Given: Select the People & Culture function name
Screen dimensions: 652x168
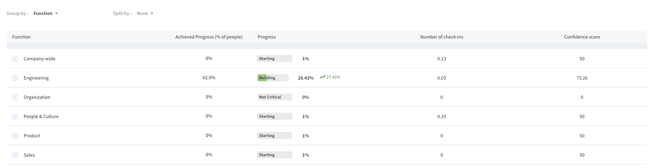Looking at the screenshot, I should pos(41,117).
